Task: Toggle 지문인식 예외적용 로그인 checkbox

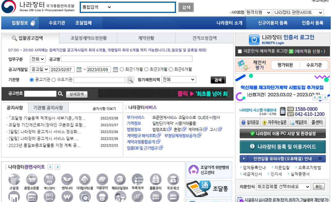Action: [x=240, y=51]
